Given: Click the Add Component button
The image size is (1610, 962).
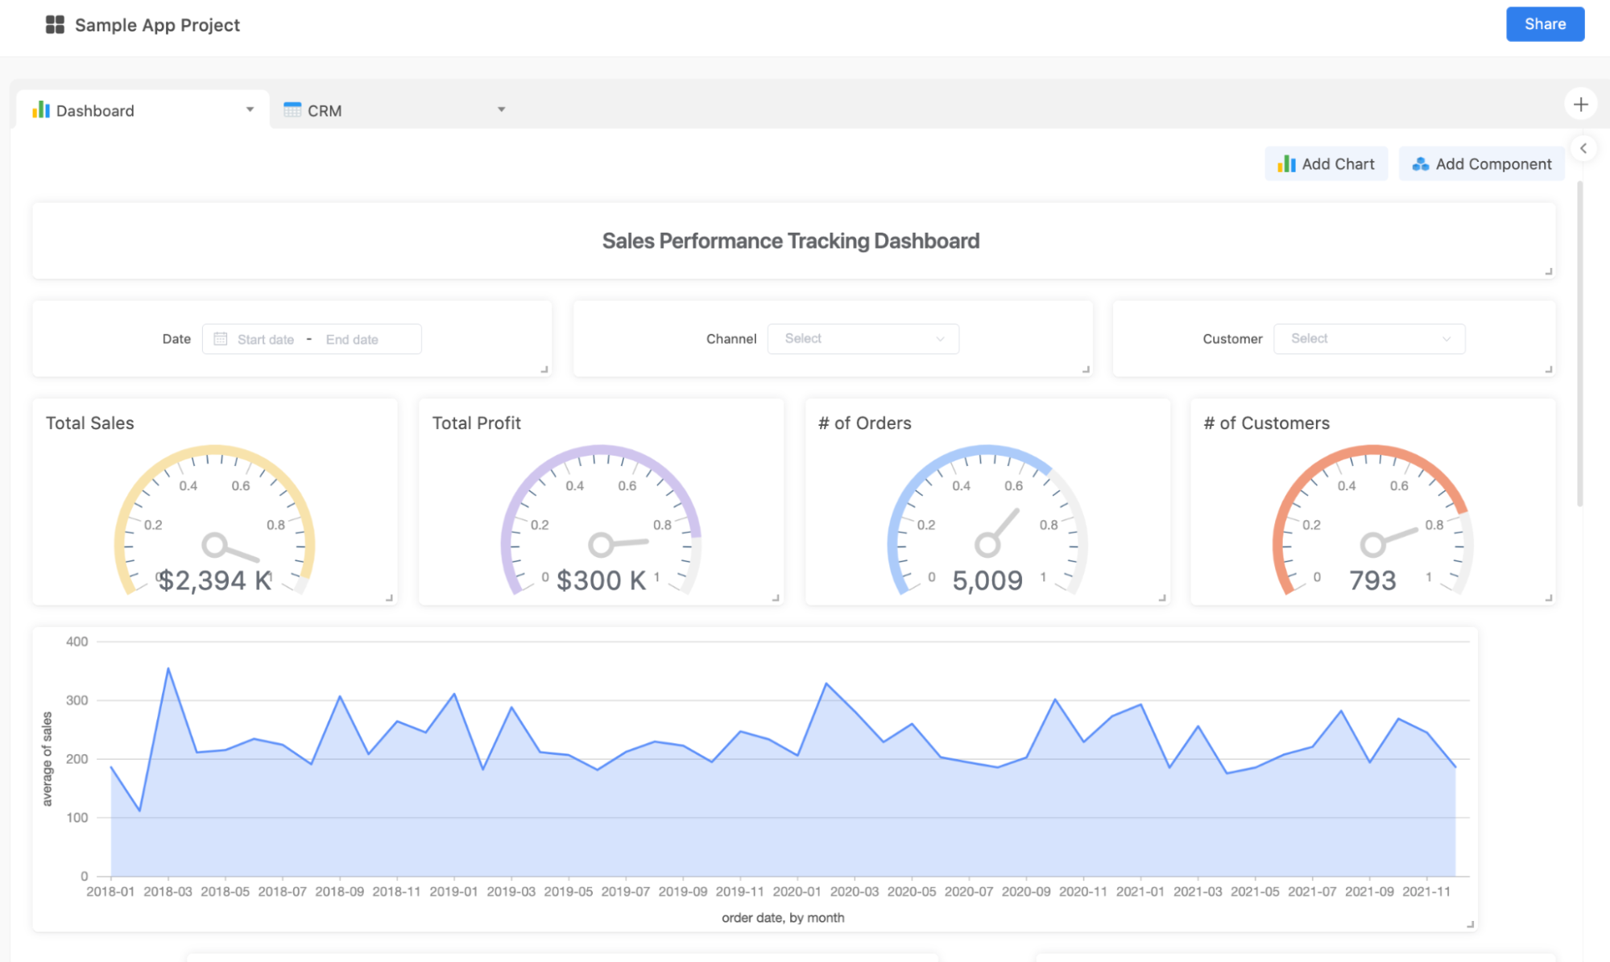Looking at the screenshot, I should 1481,164.
